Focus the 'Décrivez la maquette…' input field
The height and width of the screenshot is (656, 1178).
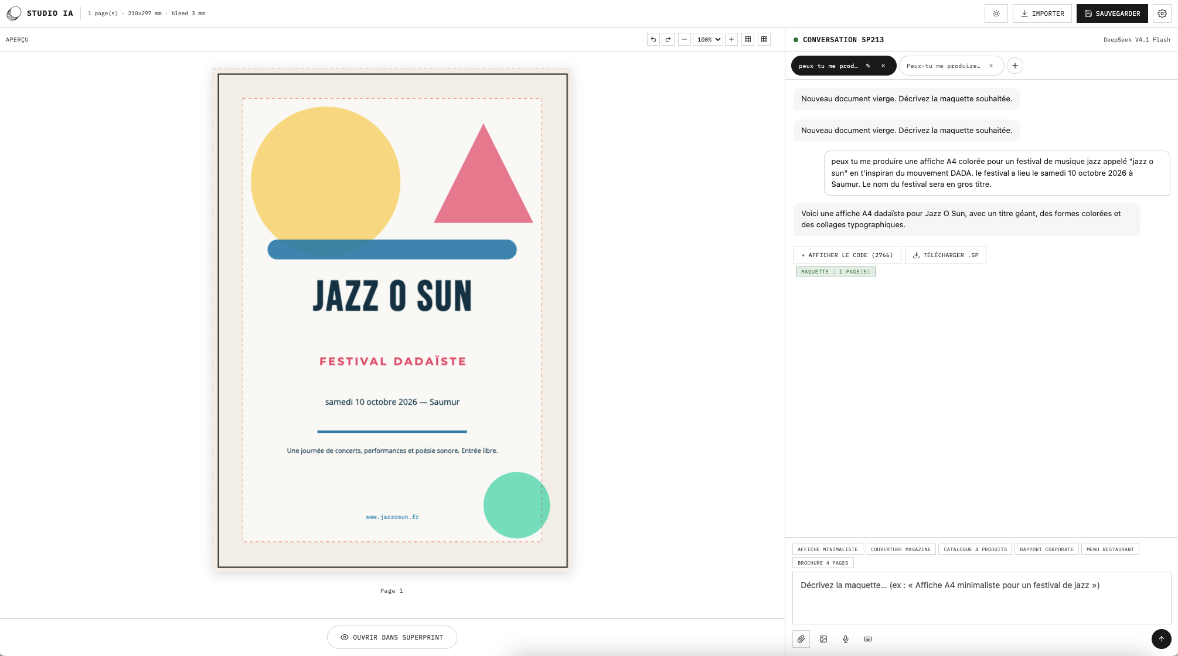coord(982,598)
